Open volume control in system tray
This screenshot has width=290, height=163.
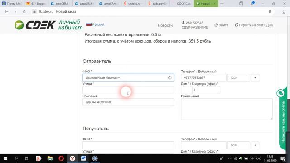pos(251,158)
